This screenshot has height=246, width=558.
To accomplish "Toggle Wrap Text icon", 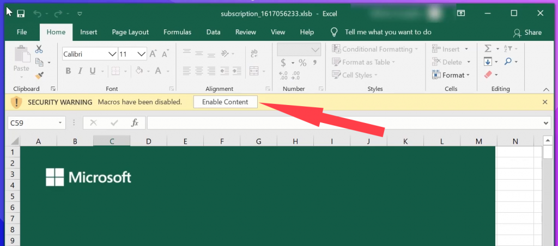I will [x=254, y=54].
